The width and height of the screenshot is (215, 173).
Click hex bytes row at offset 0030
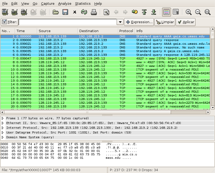pyautogui.click(x=69, y=154)
